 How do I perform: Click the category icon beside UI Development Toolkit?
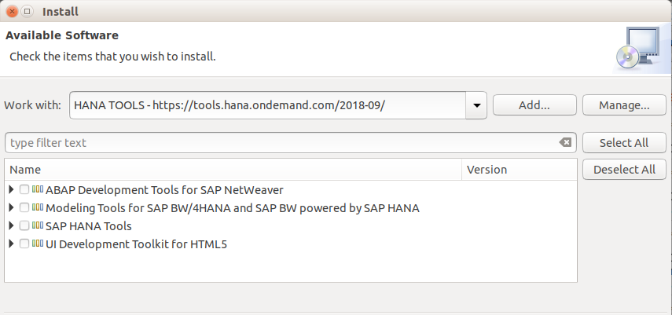(x=38, y=244)
